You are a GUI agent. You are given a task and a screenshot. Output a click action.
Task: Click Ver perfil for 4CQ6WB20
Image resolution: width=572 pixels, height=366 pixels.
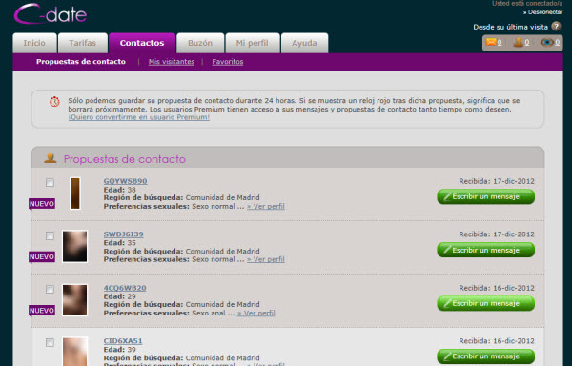(256, 314)
